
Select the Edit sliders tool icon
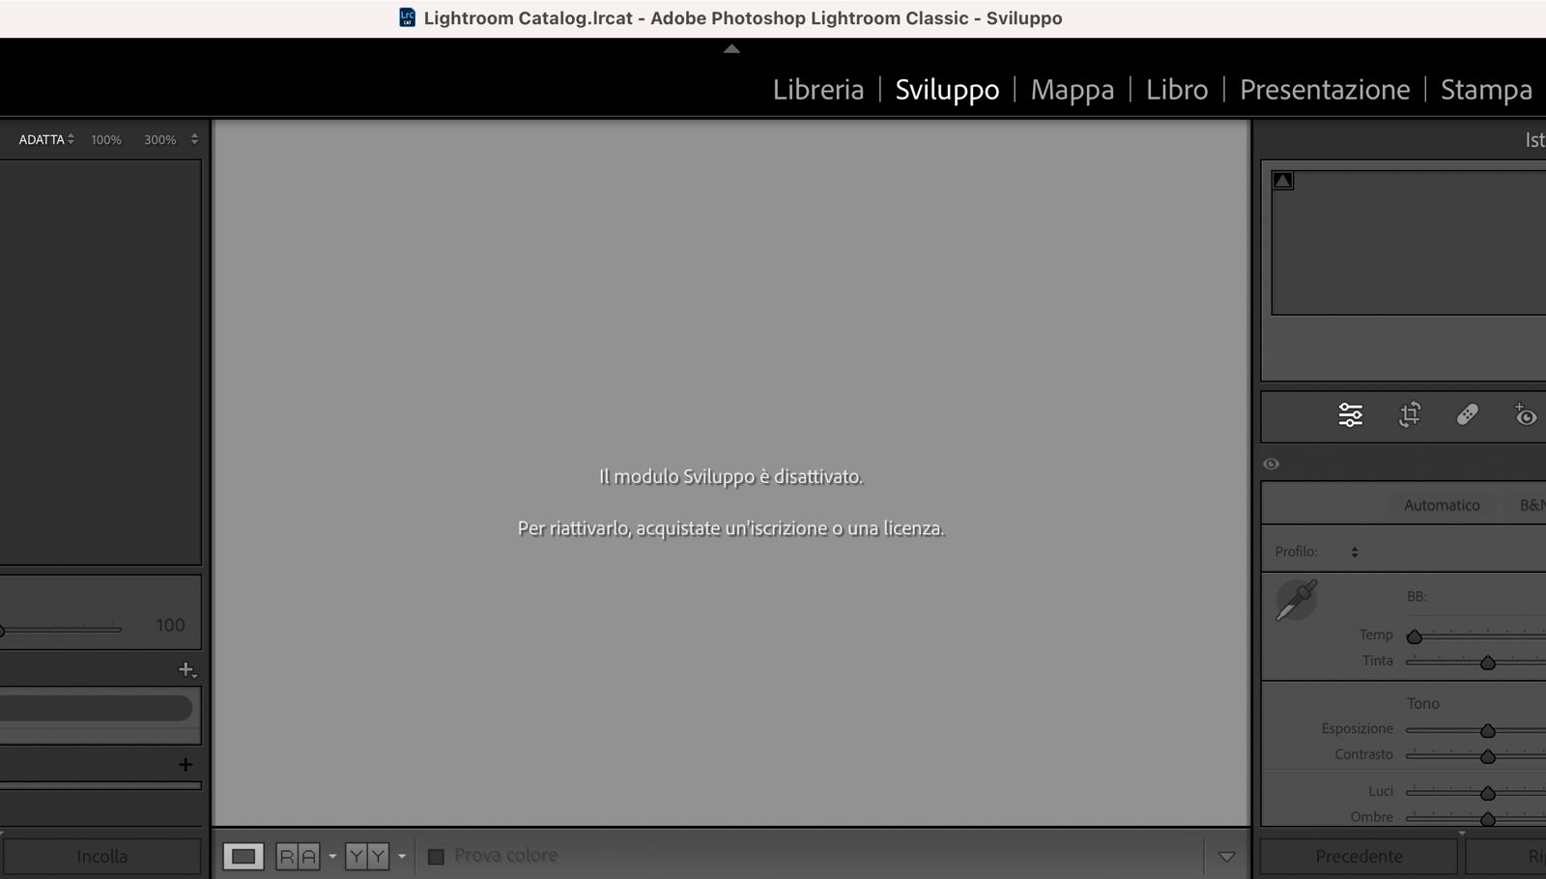[1350, 415]
